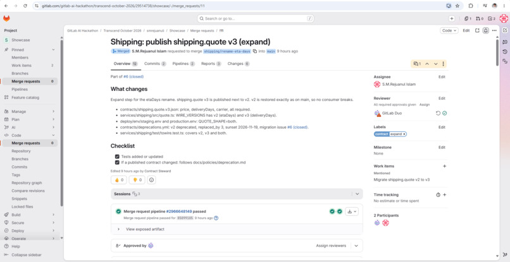Switch to the Pipelines tab
This screenshot has height=262, width=510.
tap(183, 64)
